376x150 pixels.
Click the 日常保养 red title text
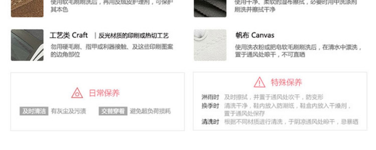pos(104,93)
